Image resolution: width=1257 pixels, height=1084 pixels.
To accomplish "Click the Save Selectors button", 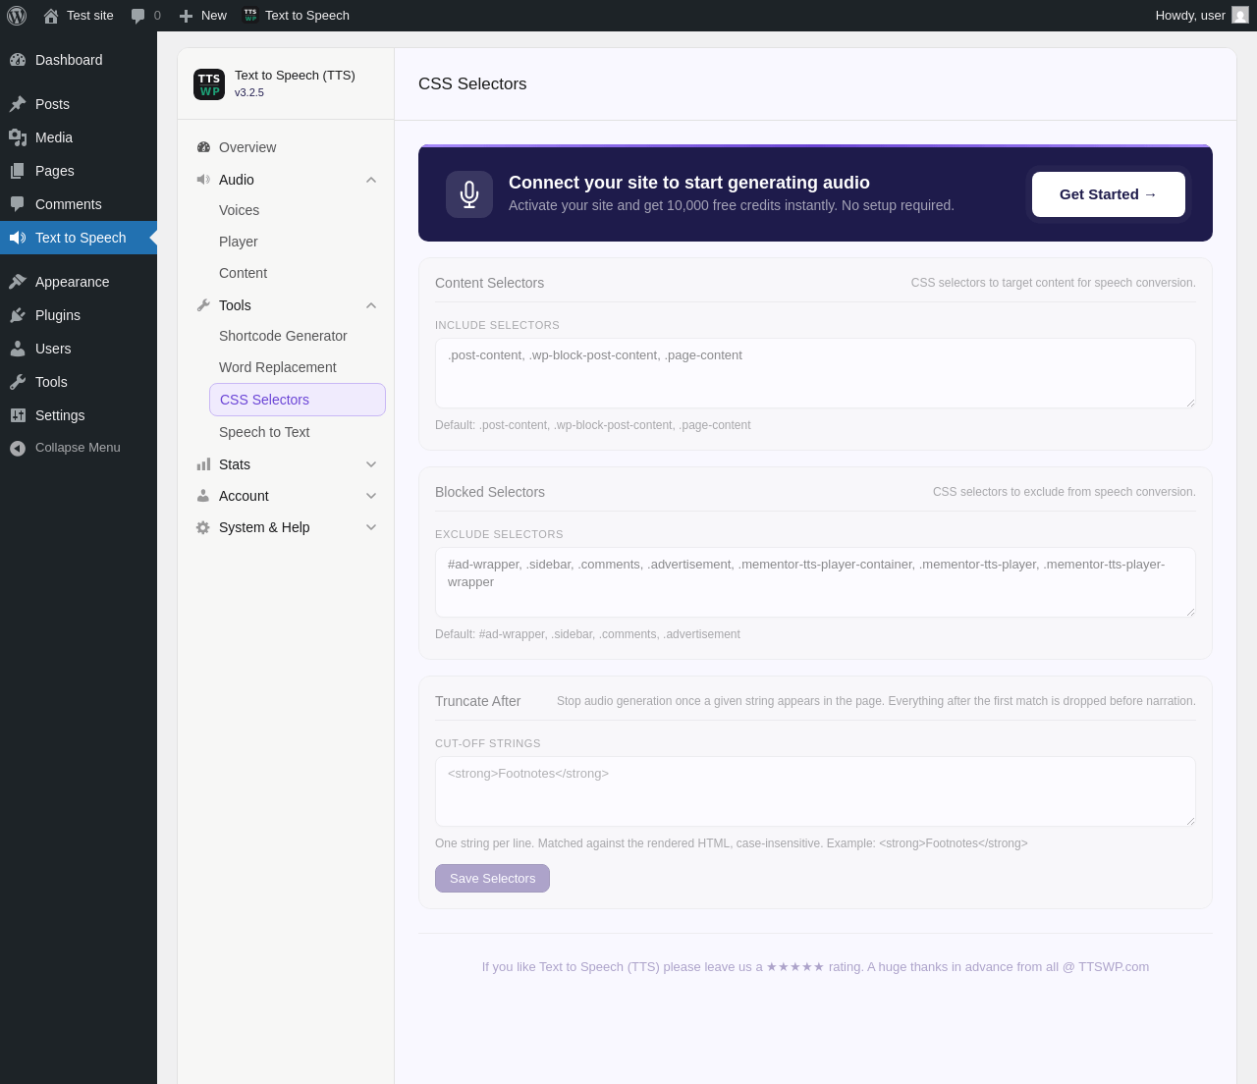I will pos(492,879).
